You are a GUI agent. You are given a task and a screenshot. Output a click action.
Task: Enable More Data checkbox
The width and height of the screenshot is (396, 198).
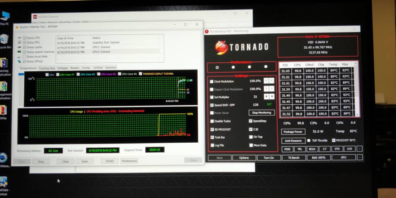point(251,145)
